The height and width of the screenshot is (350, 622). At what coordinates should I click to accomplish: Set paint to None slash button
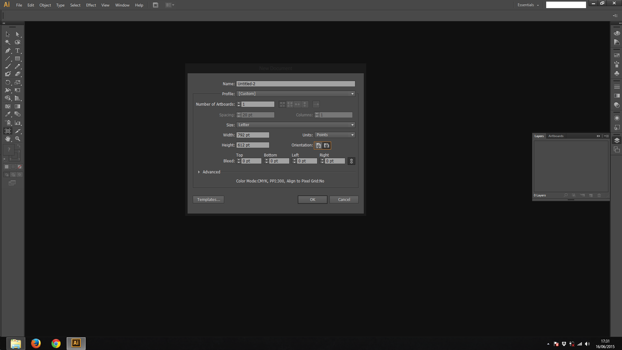click(x=20, y=167)
